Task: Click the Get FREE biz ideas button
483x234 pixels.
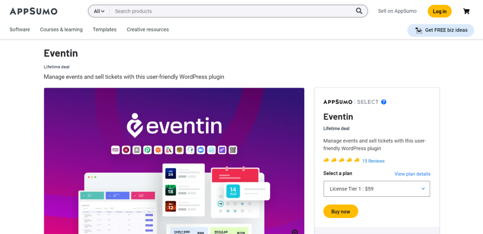Action: [x=441, y=30]
